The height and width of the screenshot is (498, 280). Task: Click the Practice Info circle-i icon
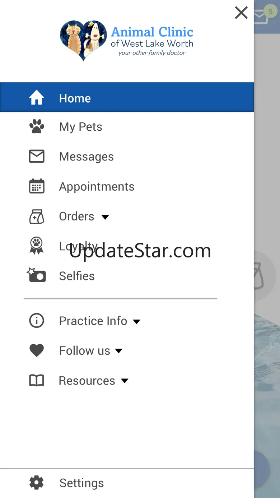[37, 321]
